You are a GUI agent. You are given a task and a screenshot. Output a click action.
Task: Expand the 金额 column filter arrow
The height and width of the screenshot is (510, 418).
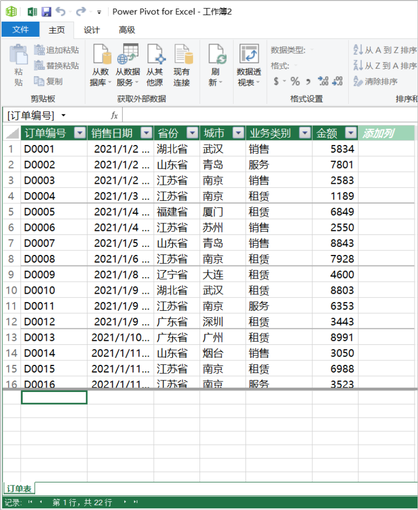click(351, 133)
